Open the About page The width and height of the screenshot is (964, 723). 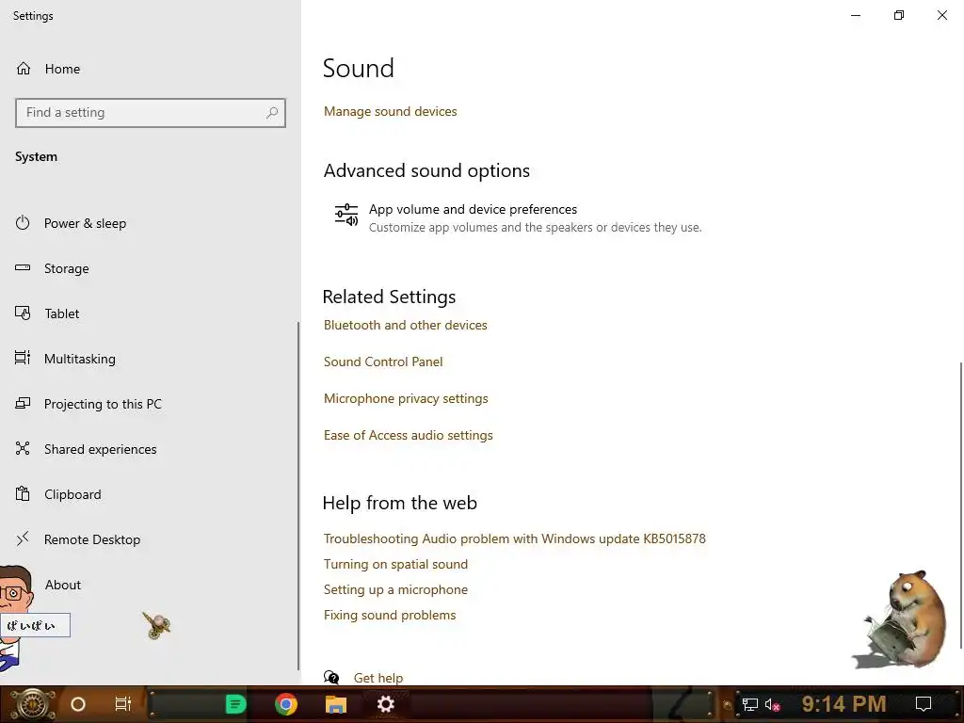[x=63, y=585]
